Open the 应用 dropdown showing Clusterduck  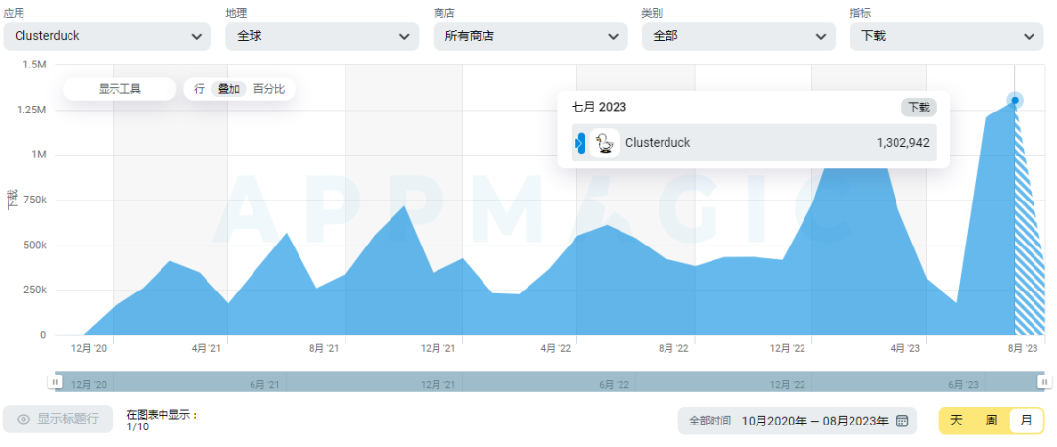click(108, 36)
